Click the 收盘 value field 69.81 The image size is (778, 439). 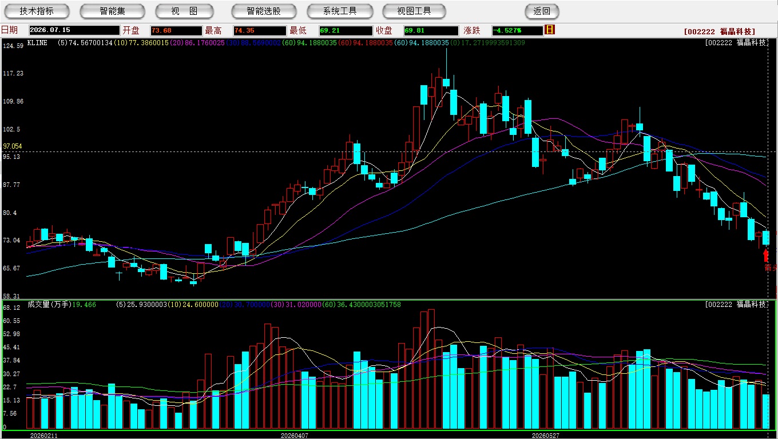(x=431, y=30)
